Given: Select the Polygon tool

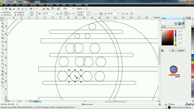Looking at the screenshot, I should tap(2, 49).
